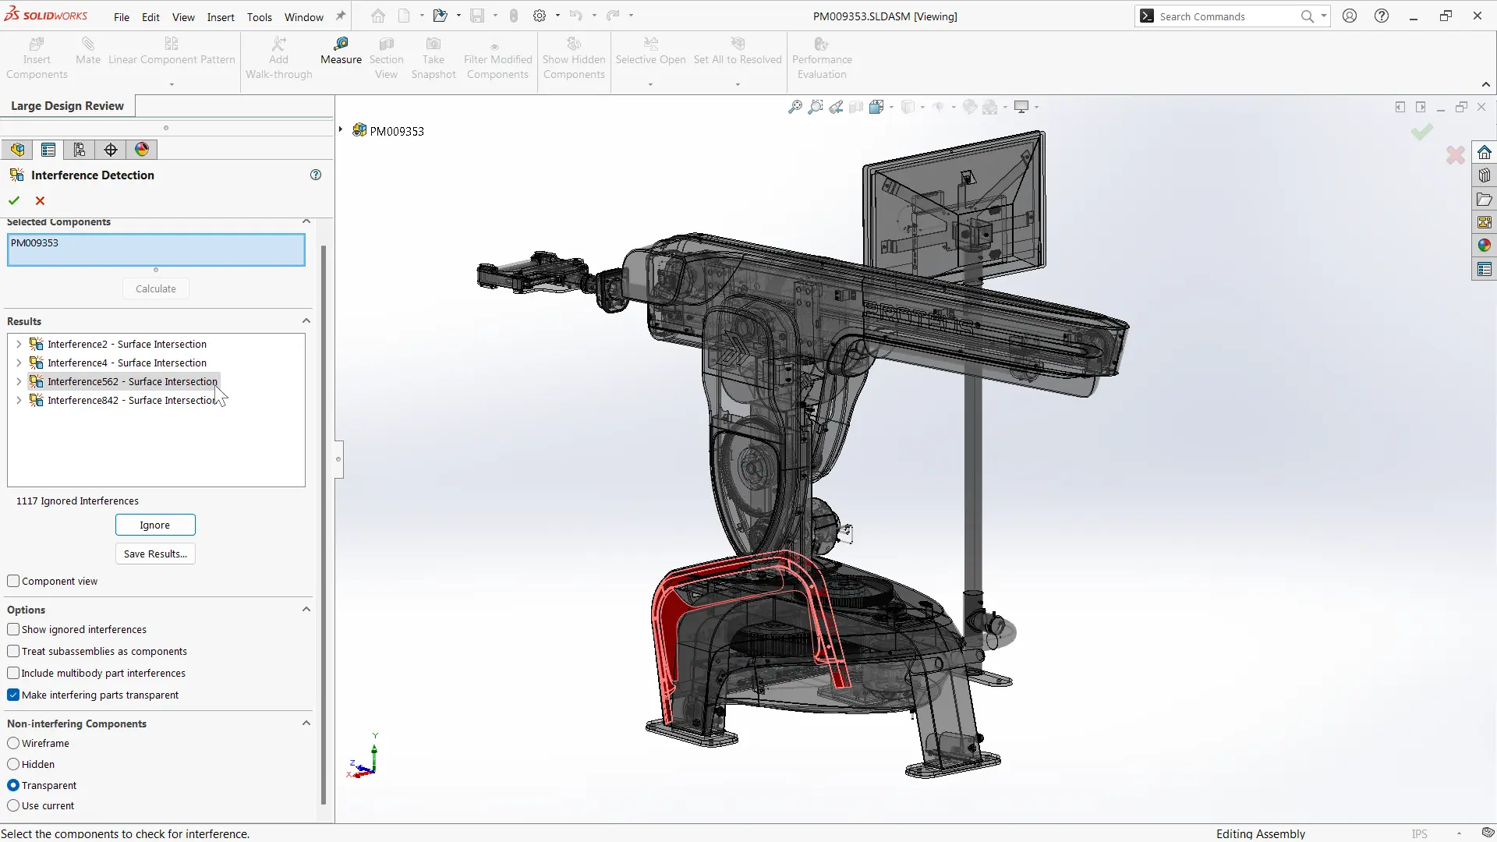This screenshot has width=1497, height=842.
Task: Toggle Include multibody part interferences
Action: click(x=14, y=672)
